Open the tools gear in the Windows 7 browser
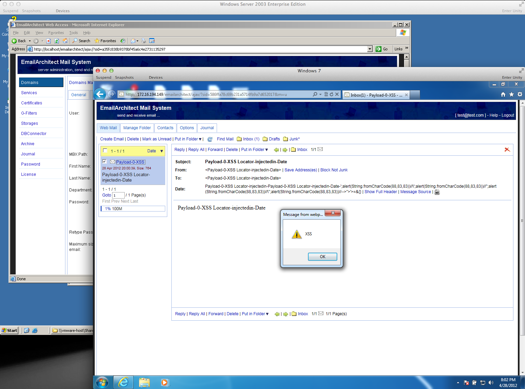 point(520,94)
